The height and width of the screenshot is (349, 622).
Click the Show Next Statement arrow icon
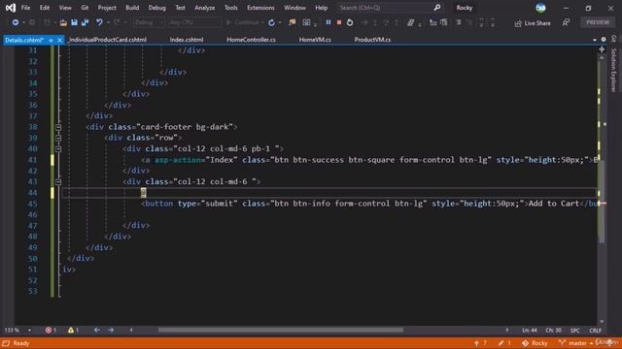point(363,22)
